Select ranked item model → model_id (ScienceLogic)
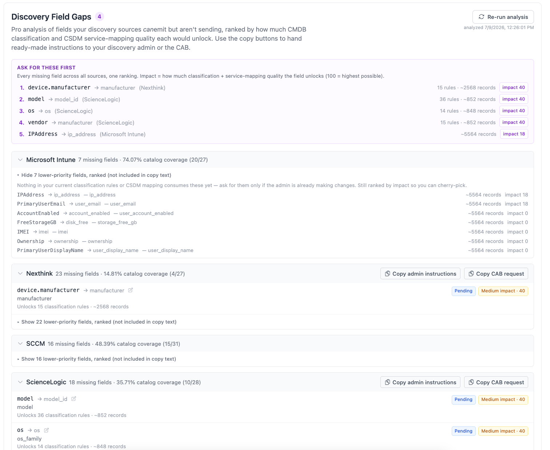550x450 pixels. pos(273,99)
